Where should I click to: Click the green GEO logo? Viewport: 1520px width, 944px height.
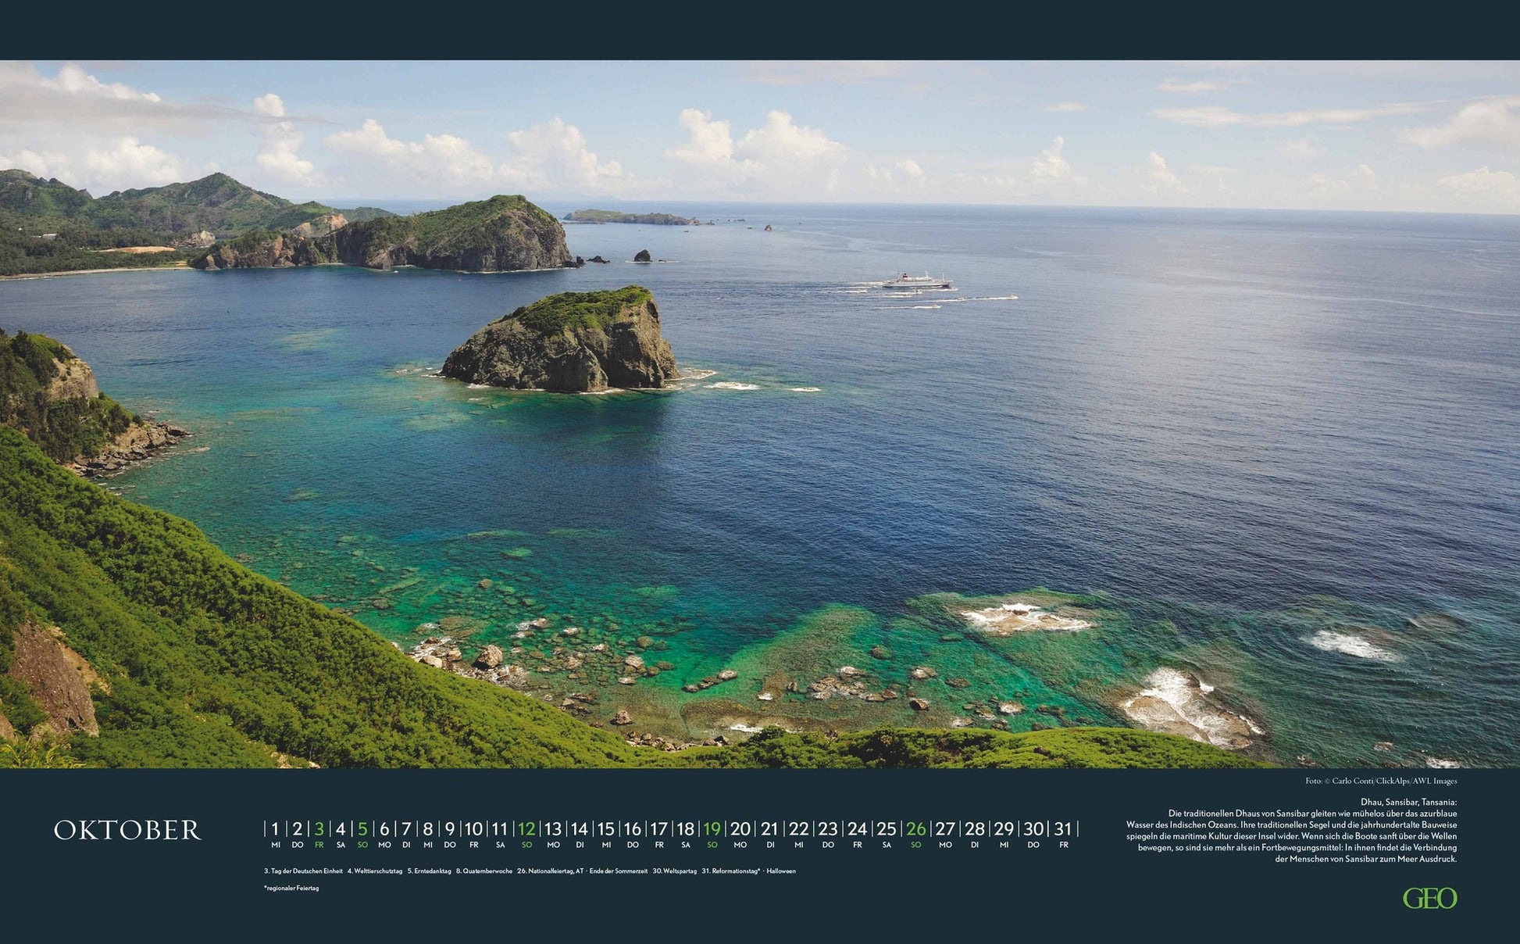1429,898
